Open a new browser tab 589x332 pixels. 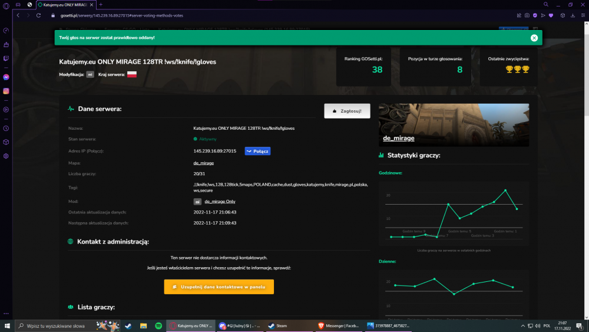pyautogui.click(x=101, y=5)
